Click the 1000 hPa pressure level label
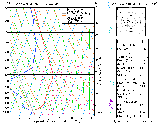This screenshot has width=160, height=123. [6, 112]
